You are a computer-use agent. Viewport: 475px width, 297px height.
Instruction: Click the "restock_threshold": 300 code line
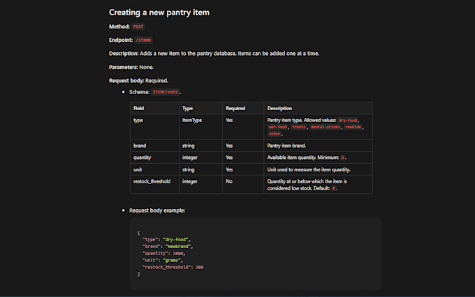[x=173, y=267]
